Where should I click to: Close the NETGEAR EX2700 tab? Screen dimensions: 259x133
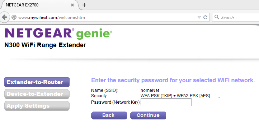click(72, 5)
